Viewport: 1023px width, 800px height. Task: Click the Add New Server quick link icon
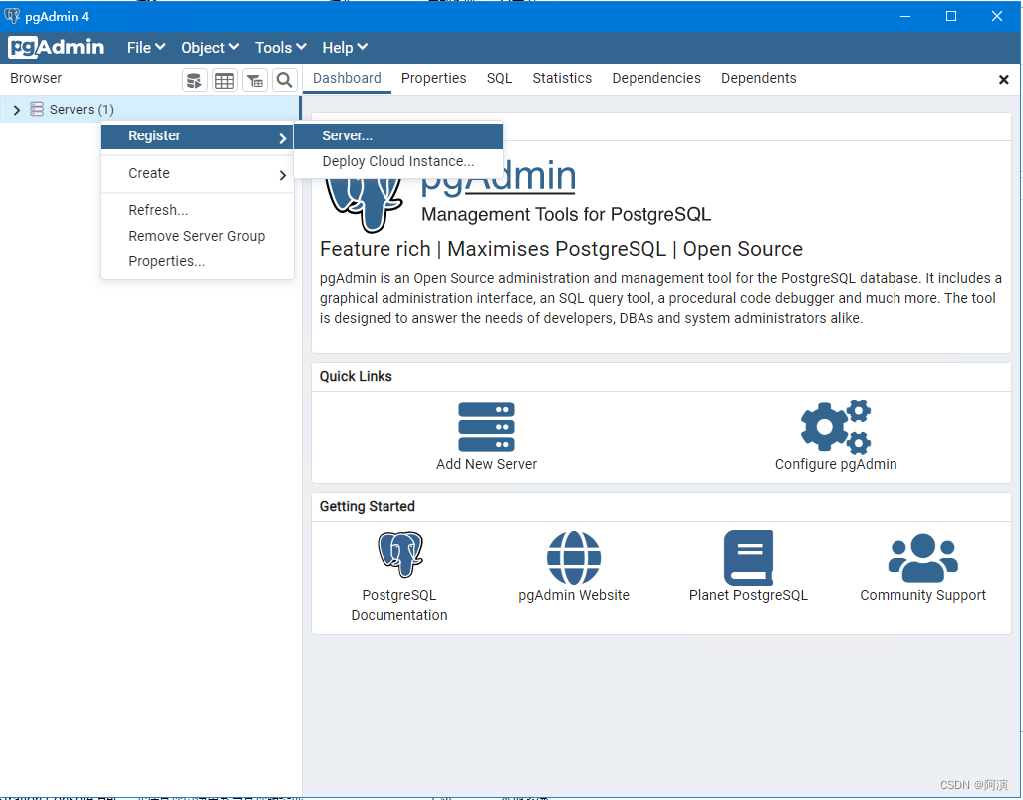[x=486, y=426]
